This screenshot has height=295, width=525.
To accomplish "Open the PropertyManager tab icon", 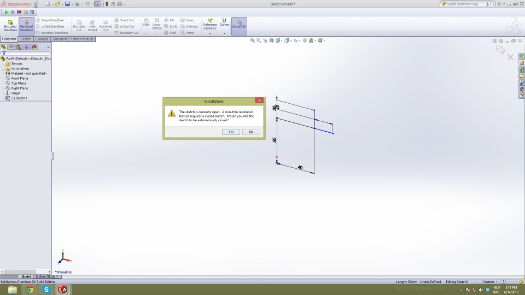I will click(11, 47).
